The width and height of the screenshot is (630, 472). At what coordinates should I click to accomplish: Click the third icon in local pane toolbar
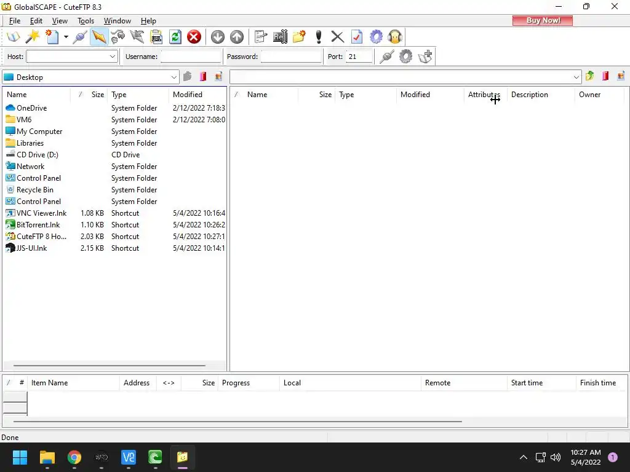[x=218, y=76]
